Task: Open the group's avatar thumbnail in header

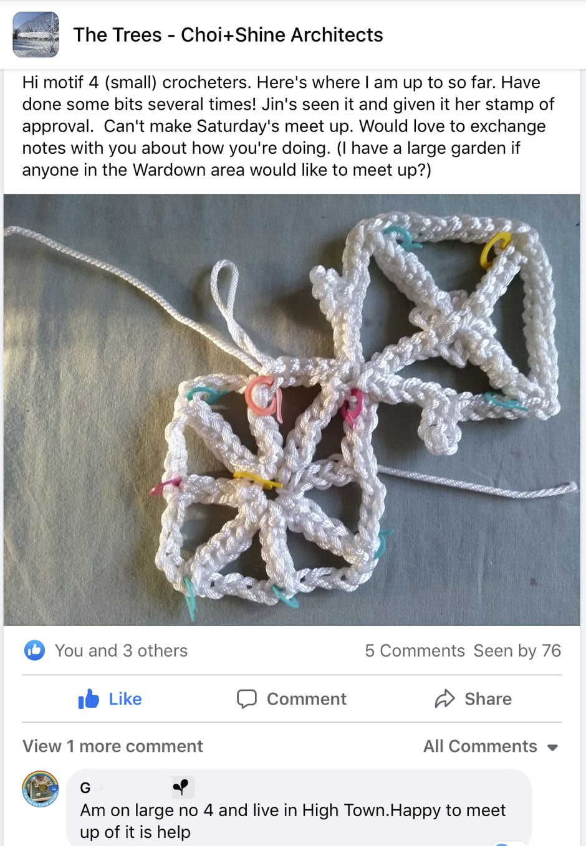Action: click(x=36, y=35)
